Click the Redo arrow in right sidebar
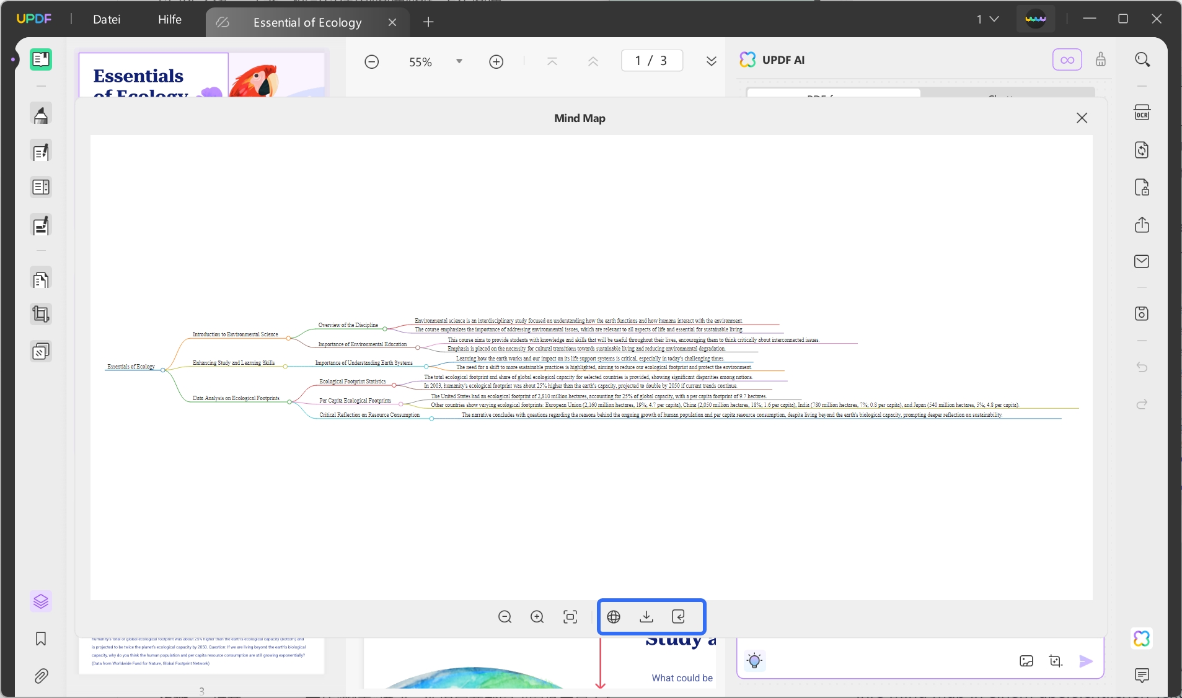The height and width of the screenshot is (698, 1182). point(1142,404)
